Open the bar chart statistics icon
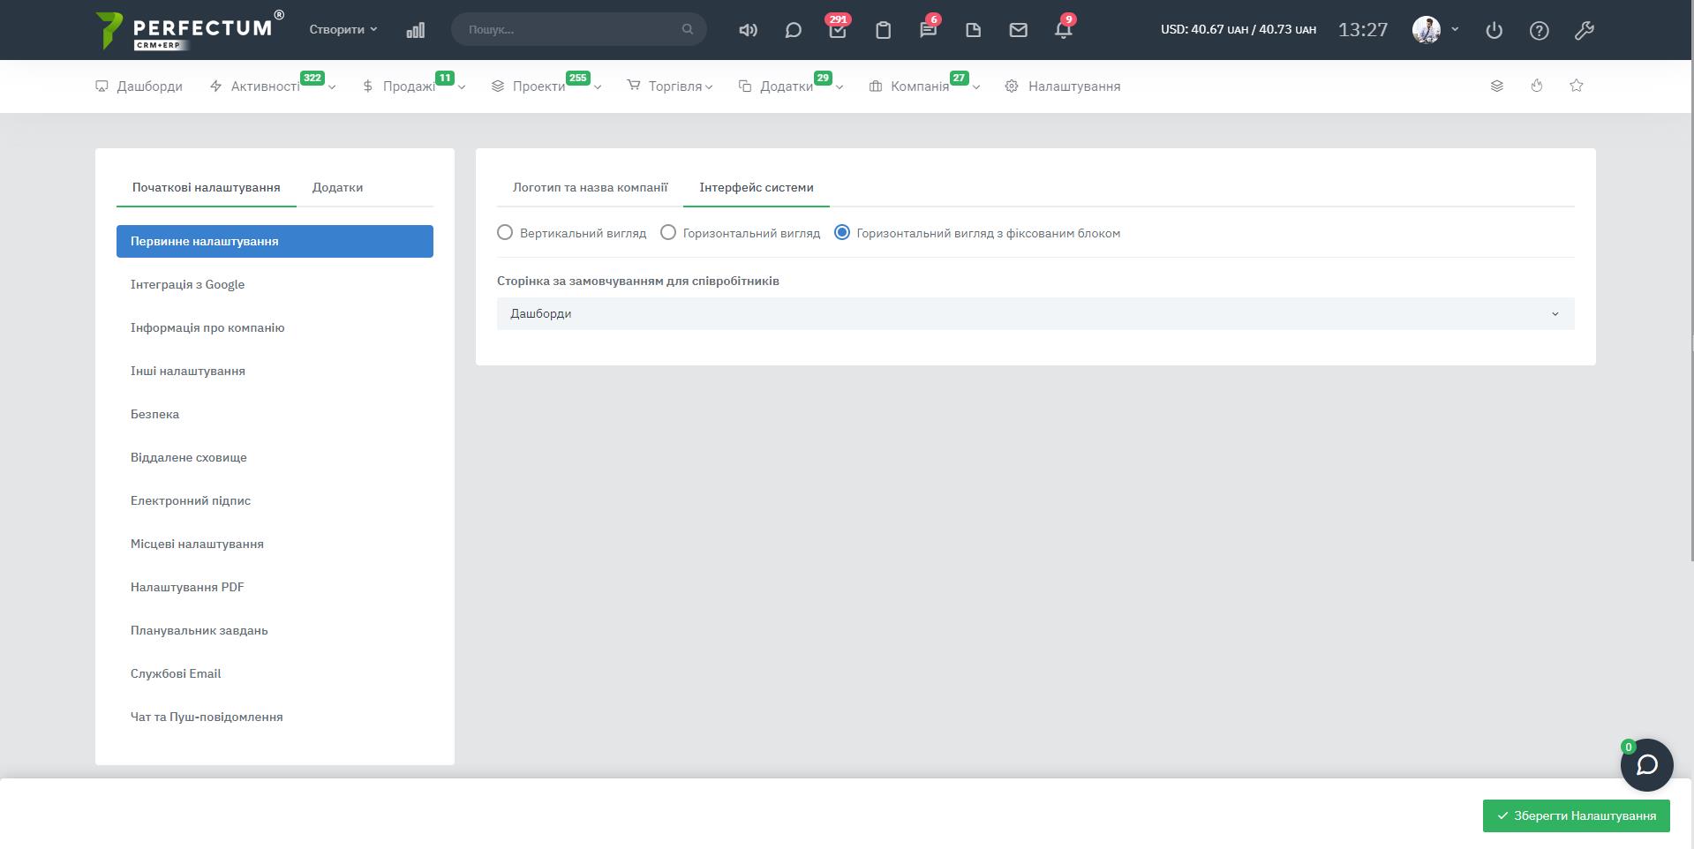 coord(415,31)
